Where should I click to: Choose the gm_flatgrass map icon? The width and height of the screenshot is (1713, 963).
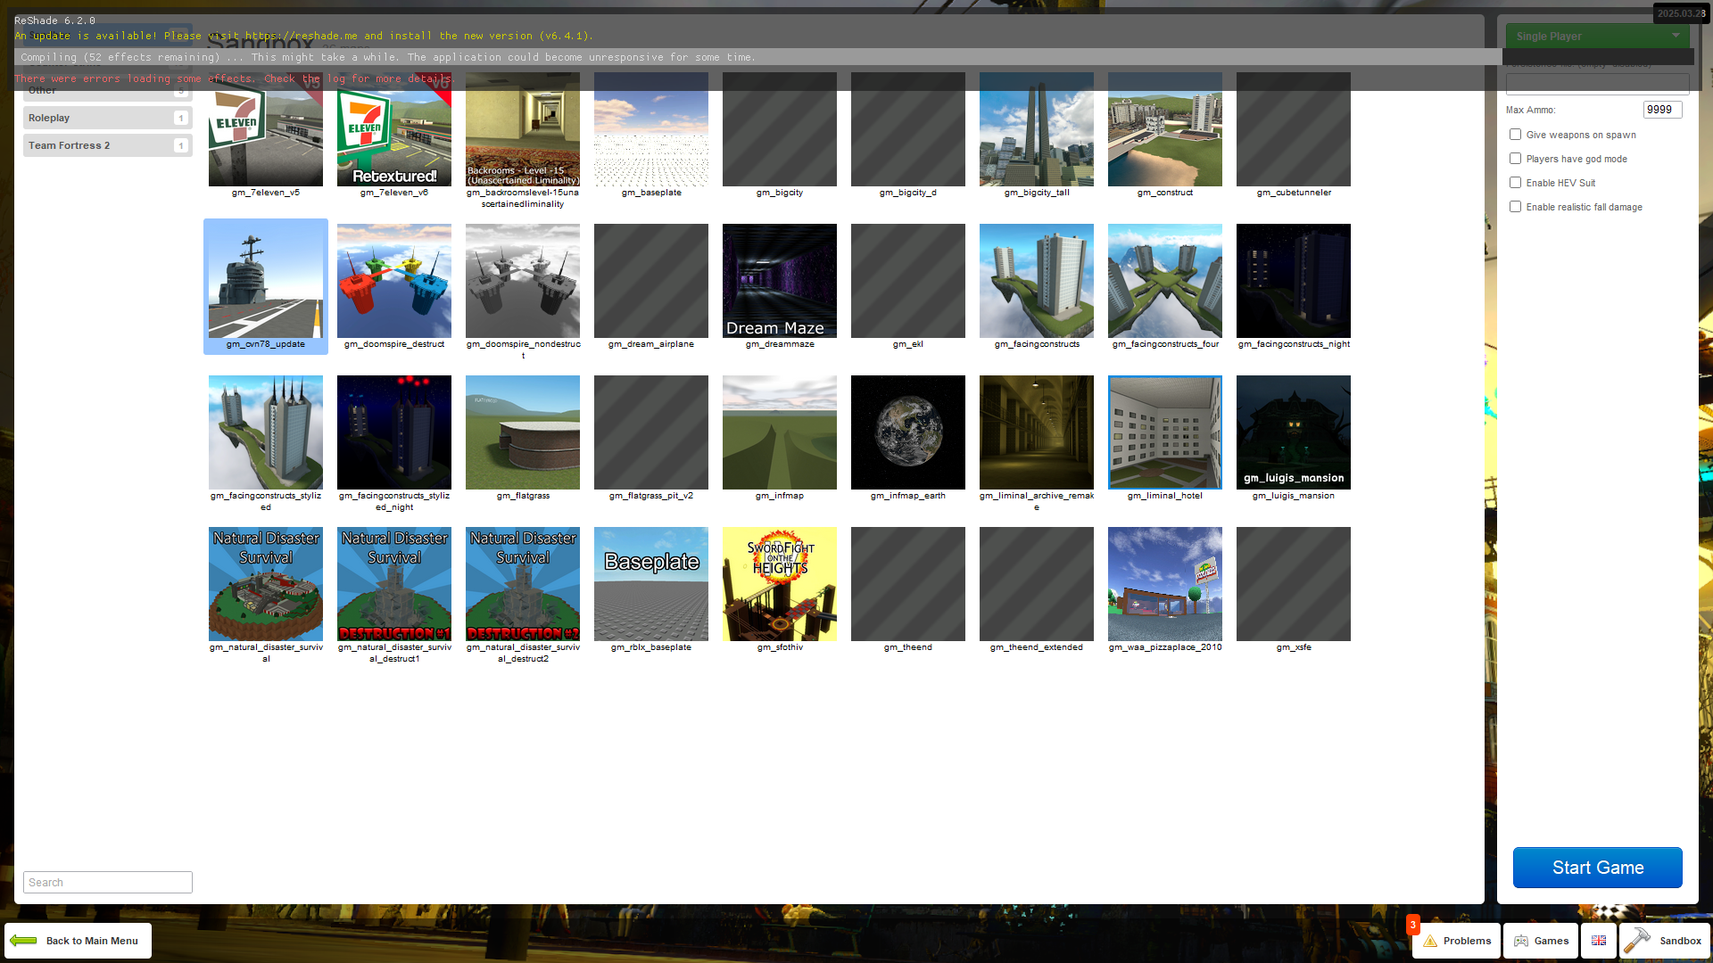522,432
